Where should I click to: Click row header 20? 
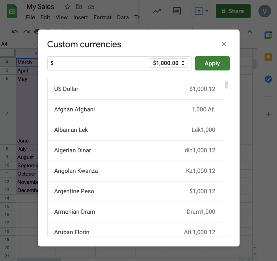(x=7, y=248)
